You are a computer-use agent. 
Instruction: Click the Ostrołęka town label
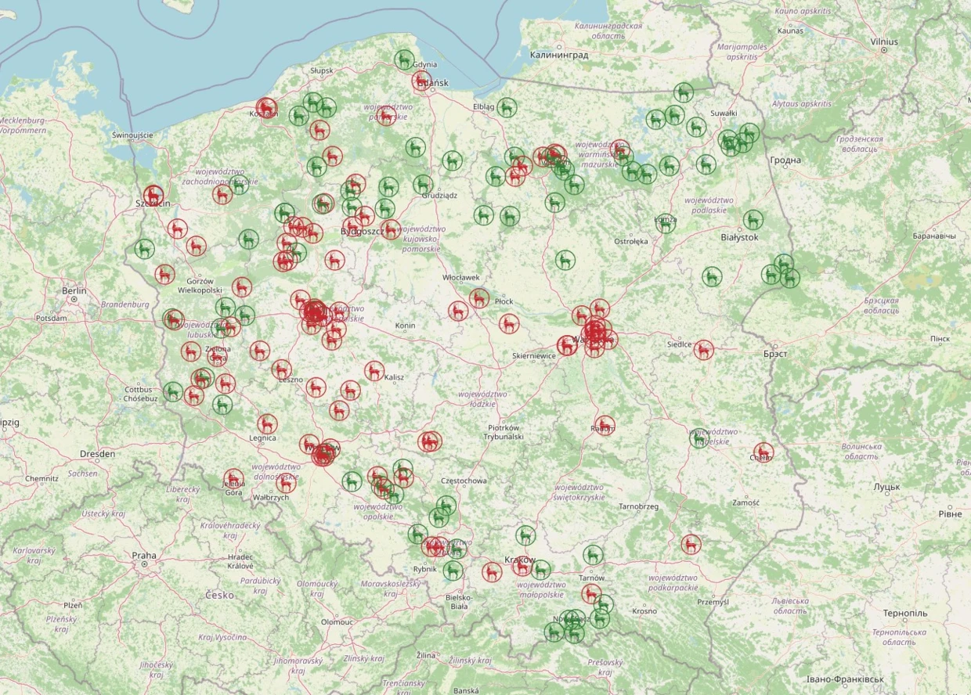(x=631, y=242)
